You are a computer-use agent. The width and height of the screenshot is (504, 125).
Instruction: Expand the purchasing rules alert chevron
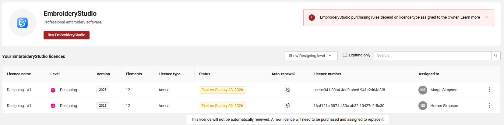[x=486, y=17]
